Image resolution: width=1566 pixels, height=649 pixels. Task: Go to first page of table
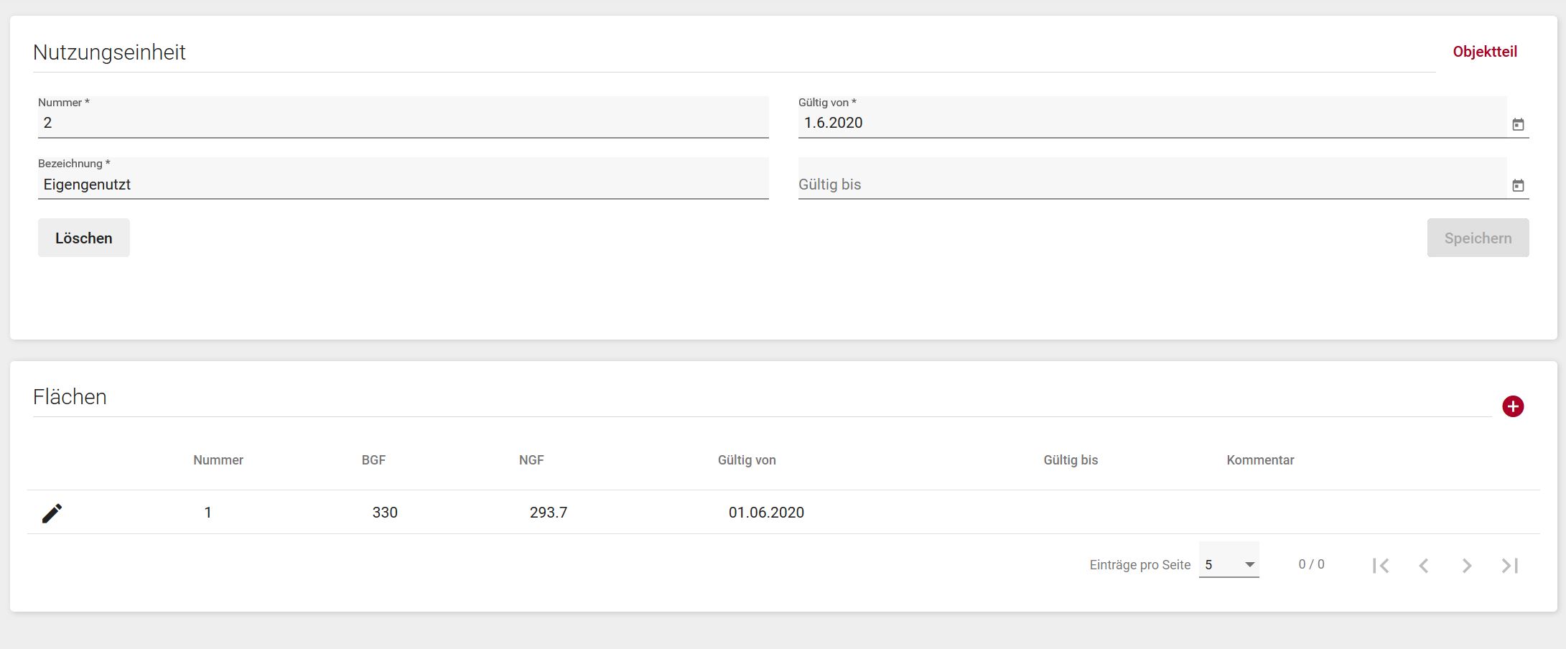click(x=1380, y=566)
